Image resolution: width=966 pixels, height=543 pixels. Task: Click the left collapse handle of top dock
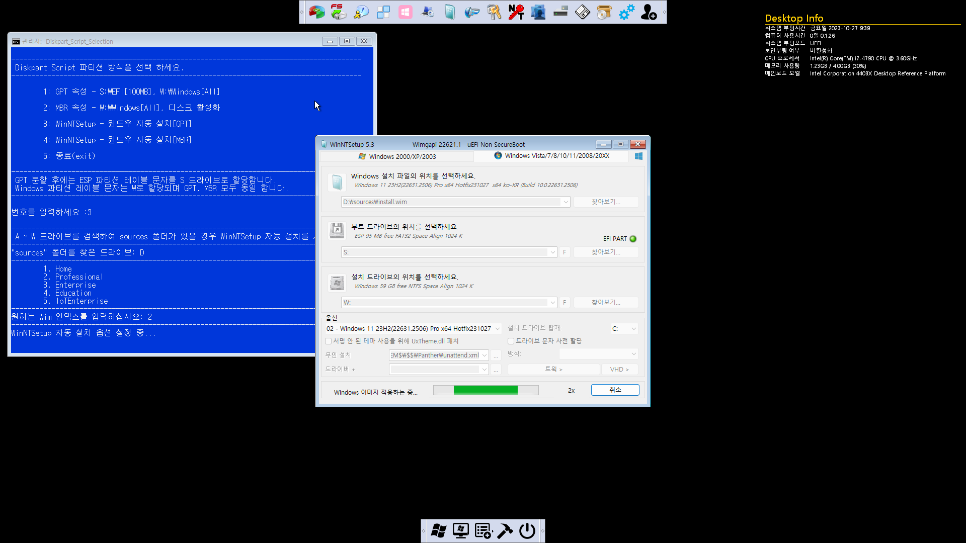302,12
